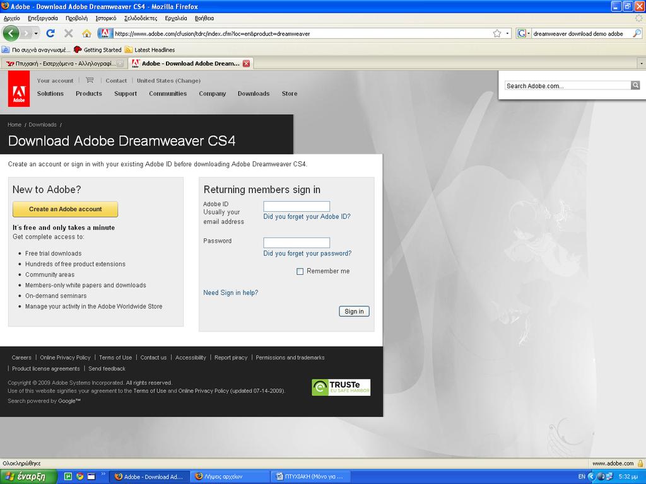Switch to ΠΤΥΧΙΑΚΗ taskbar window
646x484 pixels.
[x=311, y=476]
